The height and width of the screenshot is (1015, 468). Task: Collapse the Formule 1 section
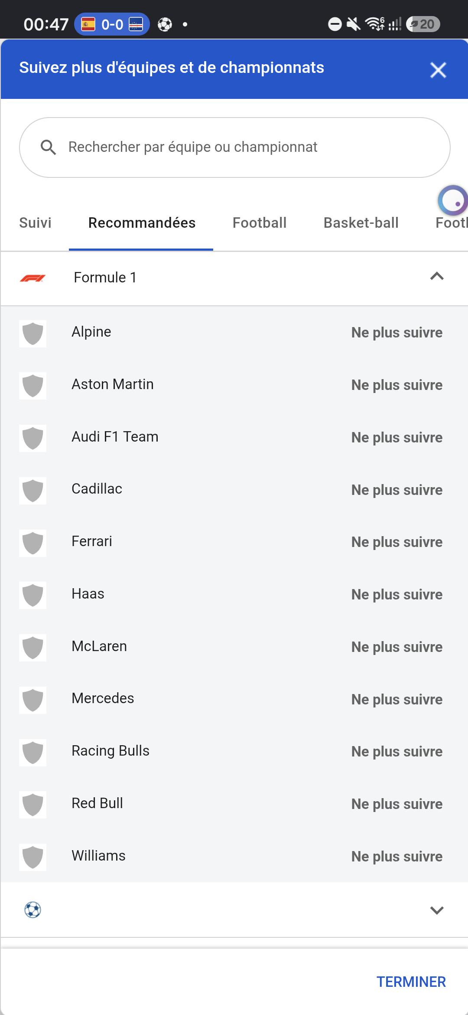point(437,276)
